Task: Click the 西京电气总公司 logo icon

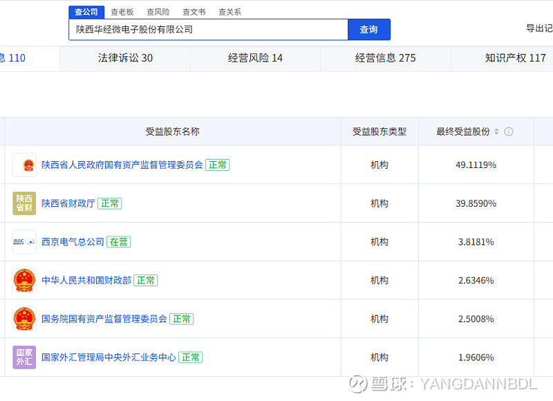Action: coord(24,241)
